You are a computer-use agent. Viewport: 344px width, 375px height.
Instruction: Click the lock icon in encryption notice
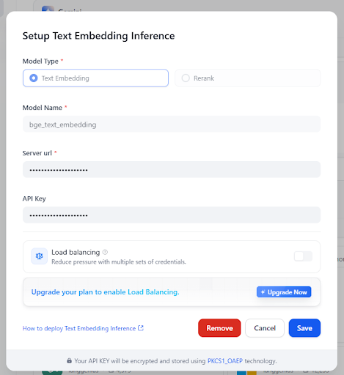pos(70,360)
